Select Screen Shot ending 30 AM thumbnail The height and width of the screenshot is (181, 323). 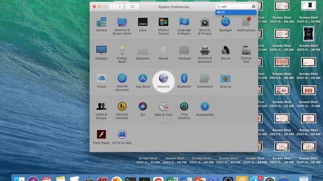tap(308, 119)
